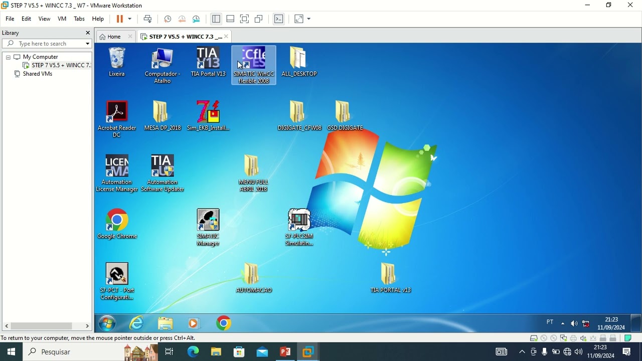Enter full screen mode
The image size is (642, 361).
(244, 19)
